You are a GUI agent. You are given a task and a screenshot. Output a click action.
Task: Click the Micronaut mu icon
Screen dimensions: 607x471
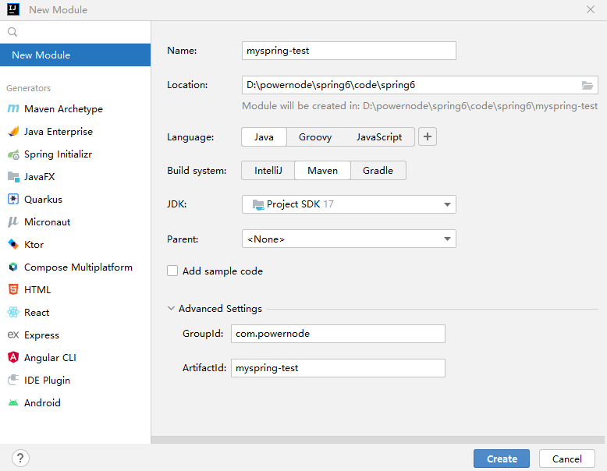coord(13,221)
